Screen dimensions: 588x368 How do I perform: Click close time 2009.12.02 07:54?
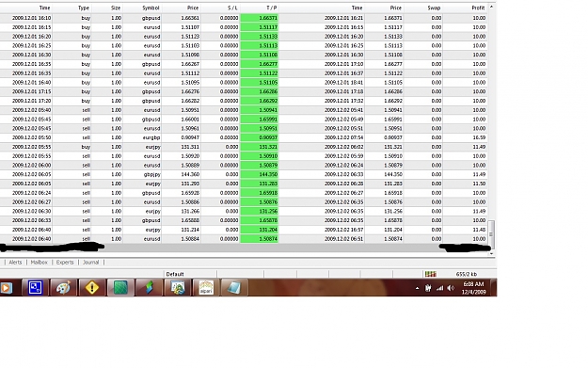[343, 137]
